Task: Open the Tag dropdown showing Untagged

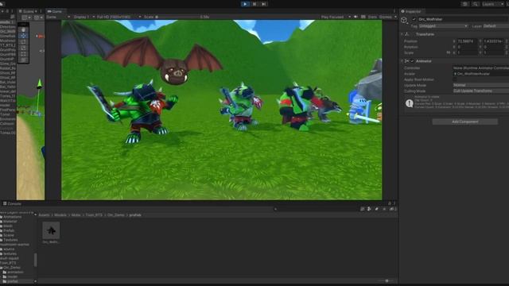Action: coord(443,26)
